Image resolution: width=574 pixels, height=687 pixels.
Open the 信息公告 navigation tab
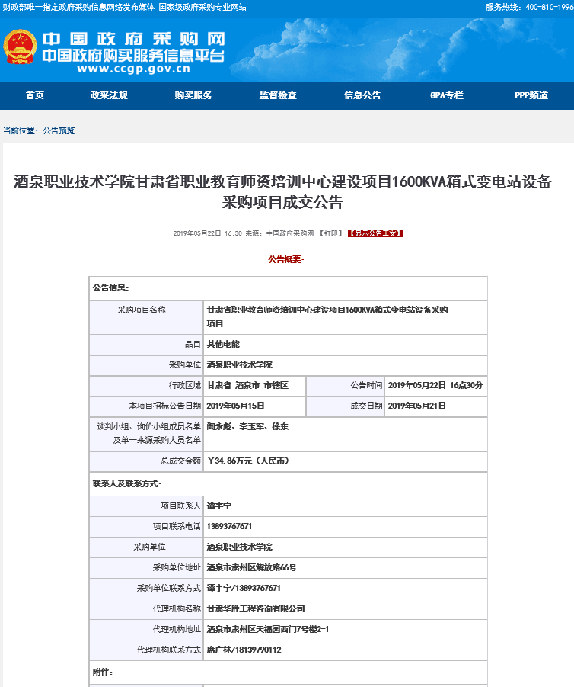point(362,95)
